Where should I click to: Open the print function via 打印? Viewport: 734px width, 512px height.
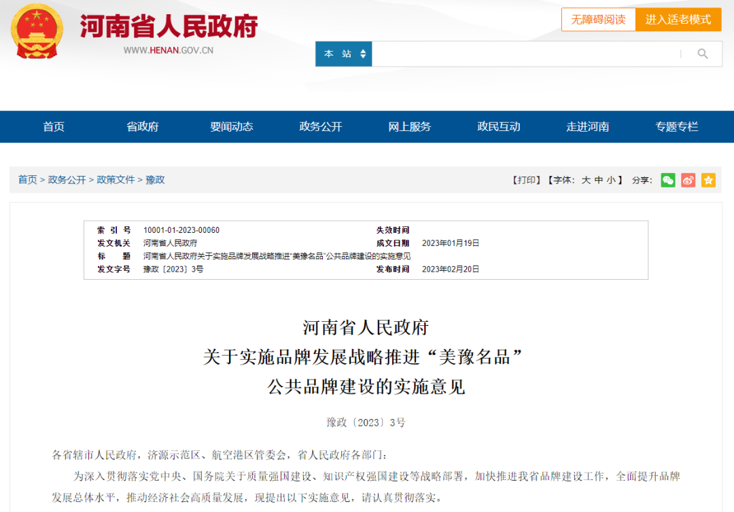(527, 180)
